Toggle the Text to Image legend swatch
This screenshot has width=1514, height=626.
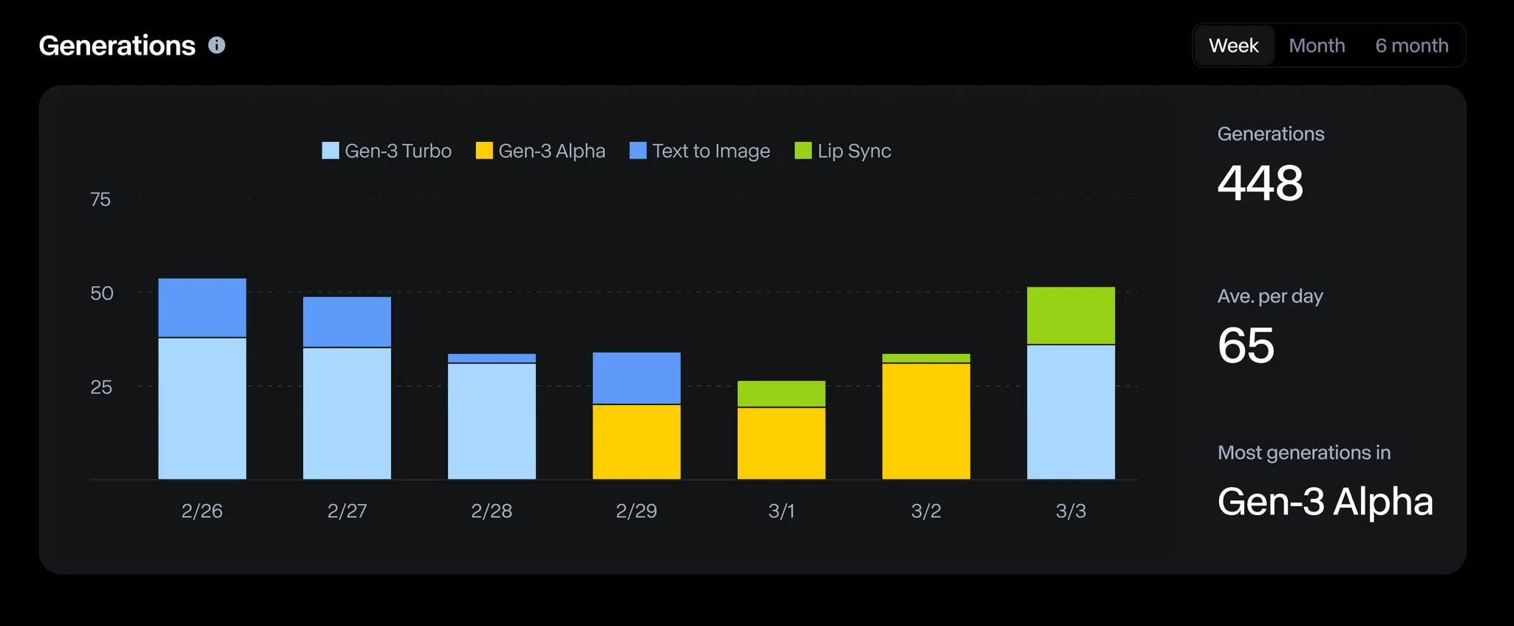click(638, 151)
